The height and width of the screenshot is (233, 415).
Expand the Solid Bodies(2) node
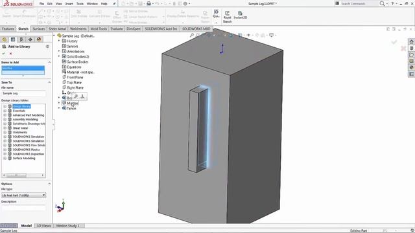tap(59, 56)
